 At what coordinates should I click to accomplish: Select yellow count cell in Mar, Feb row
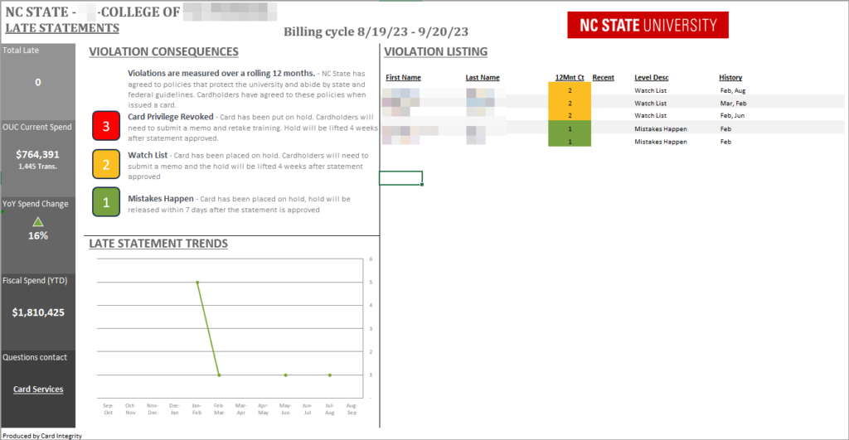570,103
